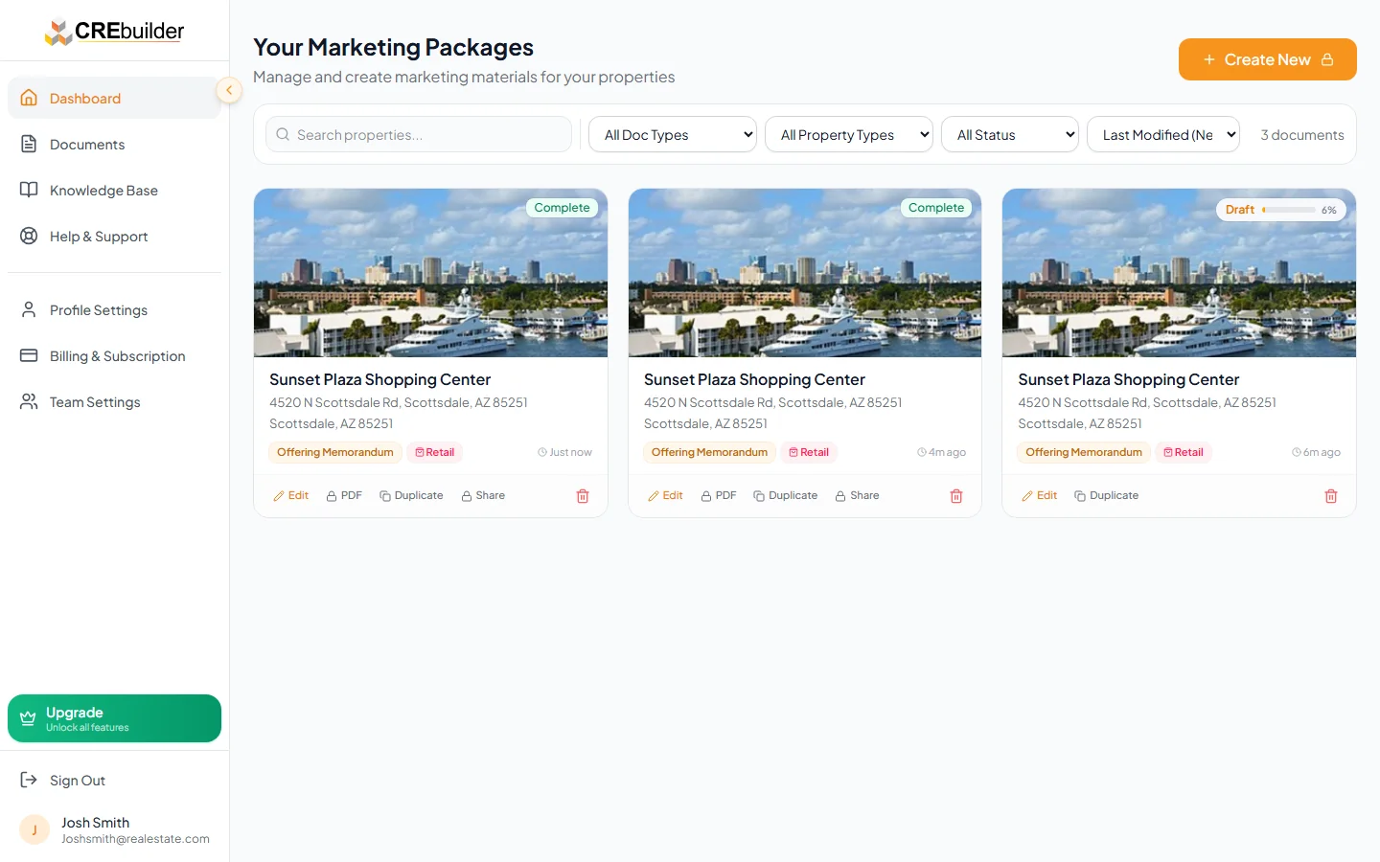1380x862 pixels.
Task: Open Profile Settings
Action: click(x=98, y=309)
